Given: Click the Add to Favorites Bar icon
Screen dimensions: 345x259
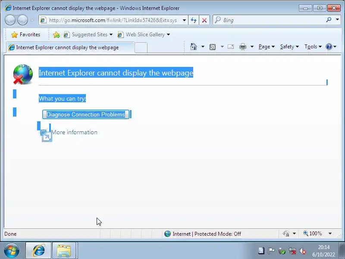Looking at the screenshot, I should [x=56, y=35].
